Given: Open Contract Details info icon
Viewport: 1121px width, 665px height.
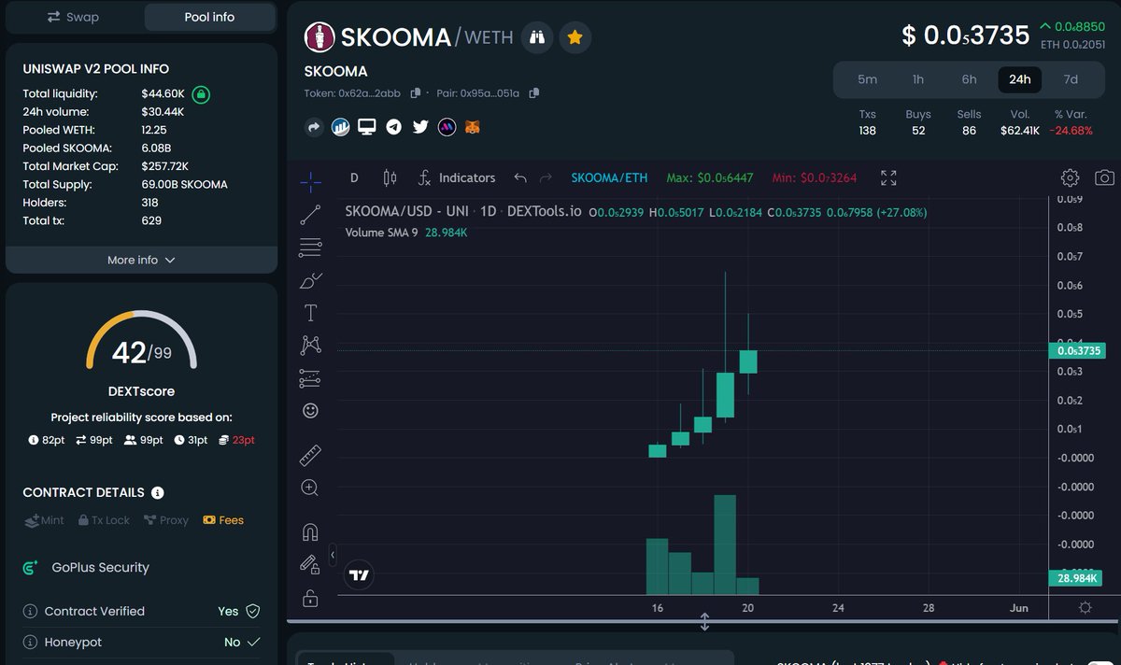Looking at the screenshot, I should tap(158, 492).
